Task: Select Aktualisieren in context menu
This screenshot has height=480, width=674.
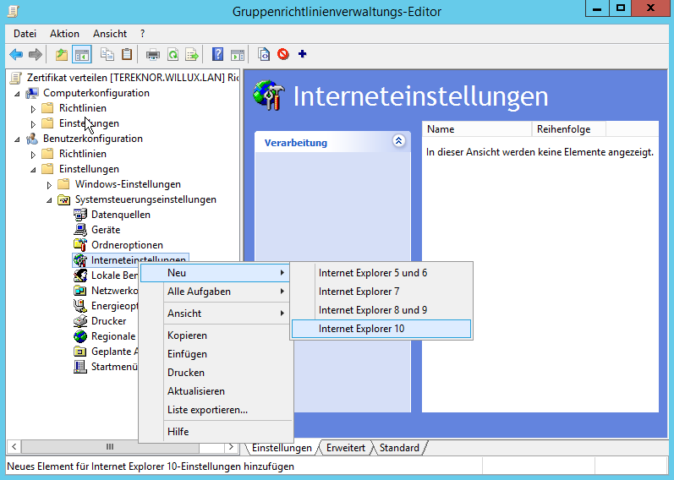Action: pyautogui.click(x=216, y=391)
